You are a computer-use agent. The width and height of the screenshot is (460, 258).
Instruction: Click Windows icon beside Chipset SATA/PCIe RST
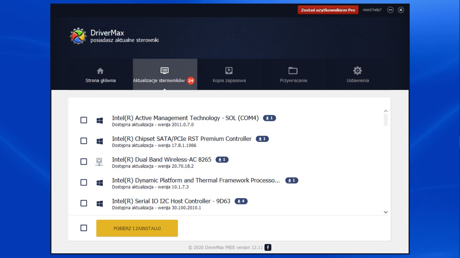100,141
